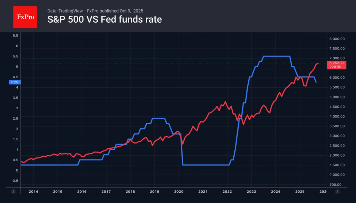The width and height of the screenshot is (356, 203).
Task: Click the Z timezone button at bottom-left
Action: [13, 191]
